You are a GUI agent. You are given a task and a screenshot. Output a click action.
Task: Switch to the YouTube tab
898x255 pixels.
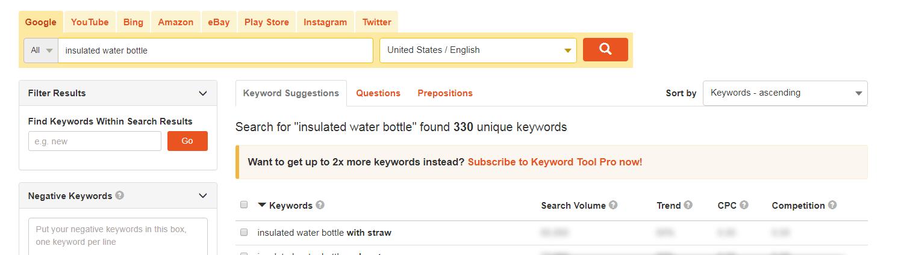90,22
